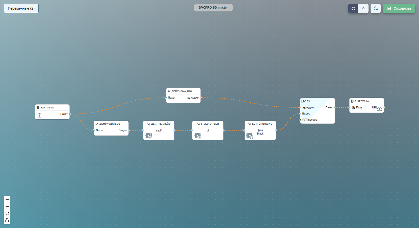
Task: Zoom in on the canvas
Action: pos(7,200)
